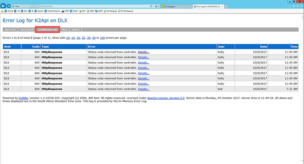
Task: Show 50 errors per page
Action: [x=93, y=38]
